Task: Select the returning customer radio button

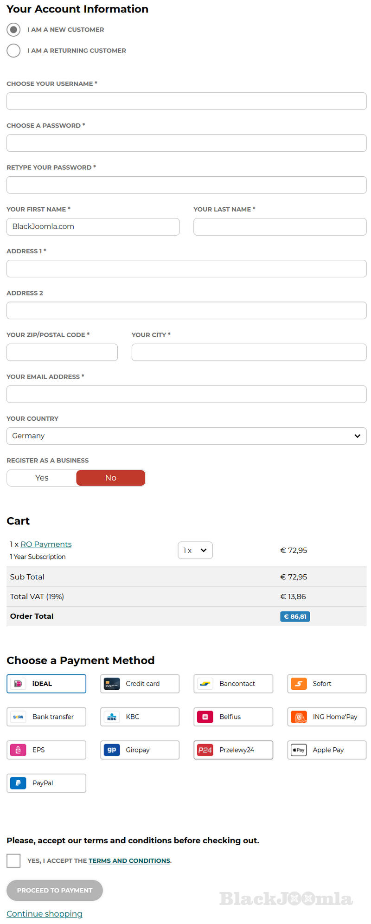Action: coord(13,51)
